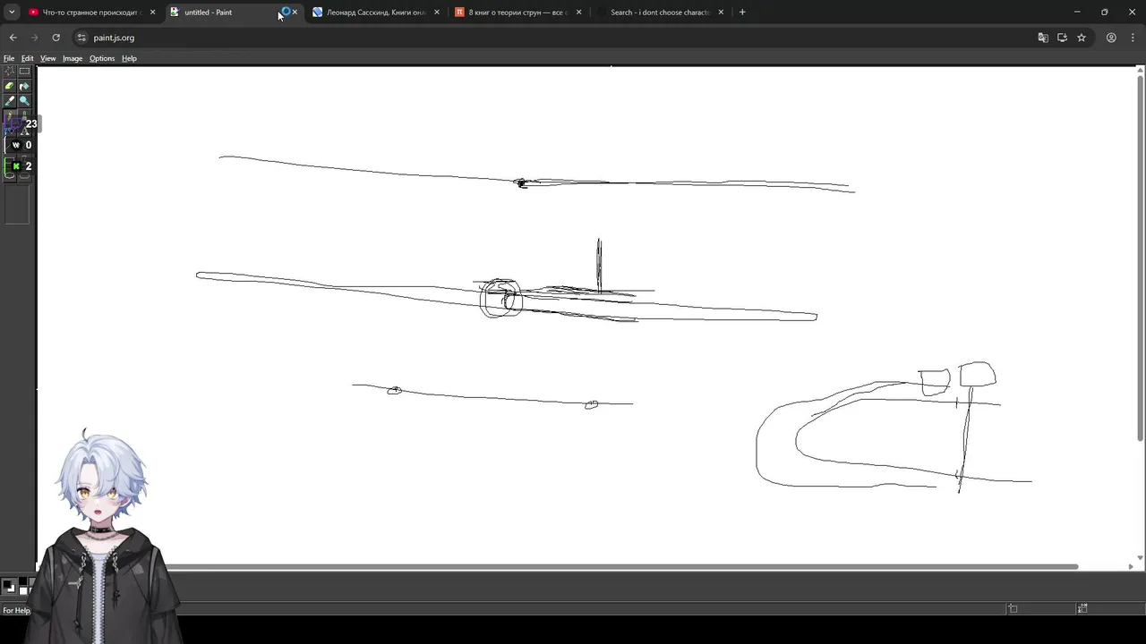Select the Rounded Rectangle tool
Image resolution: width=1146 pixels, height=644 pixels.
(24, 174)
